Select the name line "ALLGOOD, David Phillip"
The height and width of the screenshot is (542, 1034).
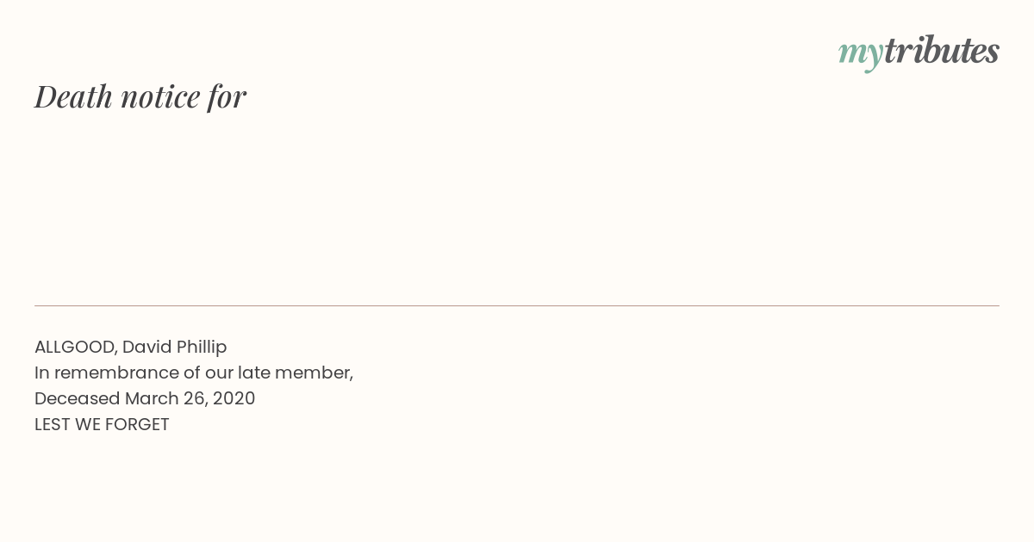(x=131, y=347)
